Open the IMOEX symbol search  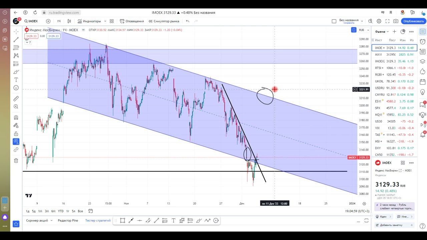pos(31,21)
